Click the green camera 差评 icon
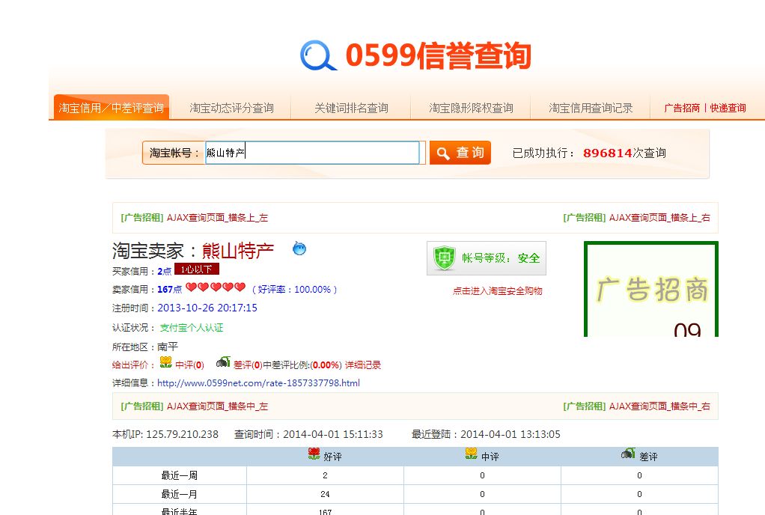 [x=223, y=362]
